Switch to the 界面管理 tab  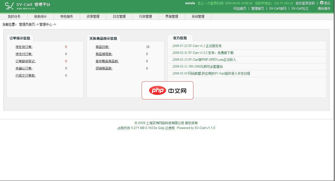coord(172,16)
